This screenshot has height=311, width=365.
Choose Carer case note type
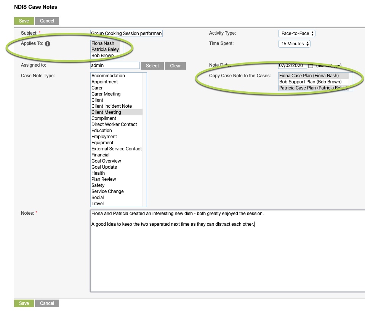click(117, 88)
